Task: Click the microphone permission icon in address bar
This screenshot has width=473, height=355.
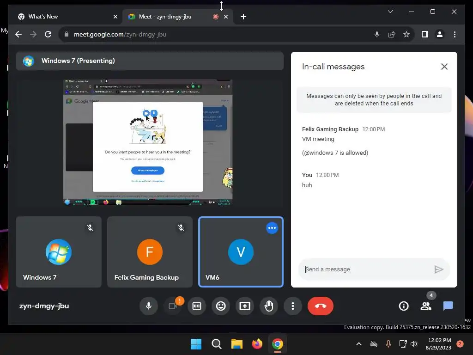Action: 377,34
